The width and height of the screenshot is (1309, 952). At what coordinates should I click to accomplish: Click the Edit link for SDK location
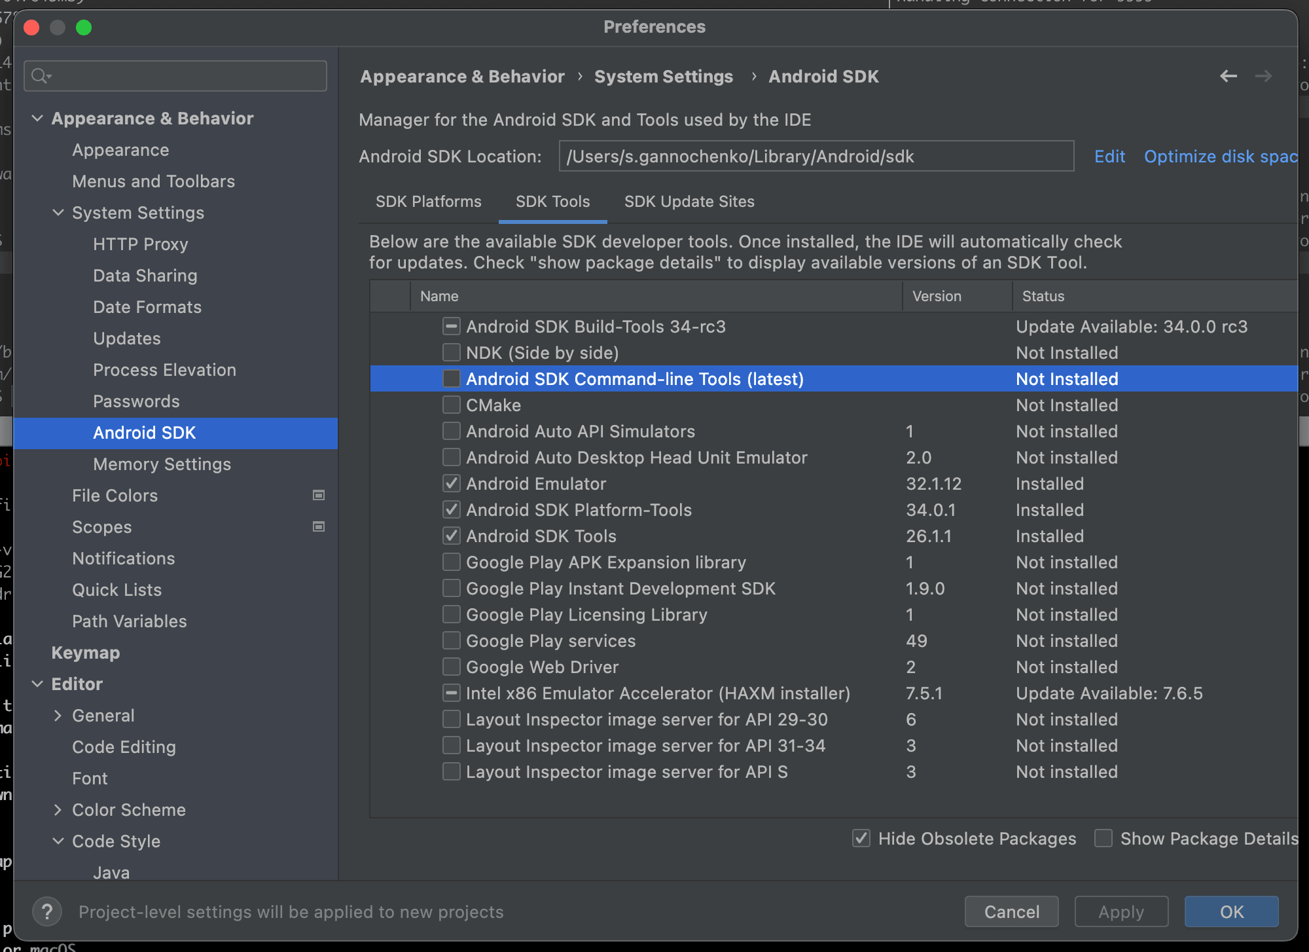click(x=1109, y=156)
